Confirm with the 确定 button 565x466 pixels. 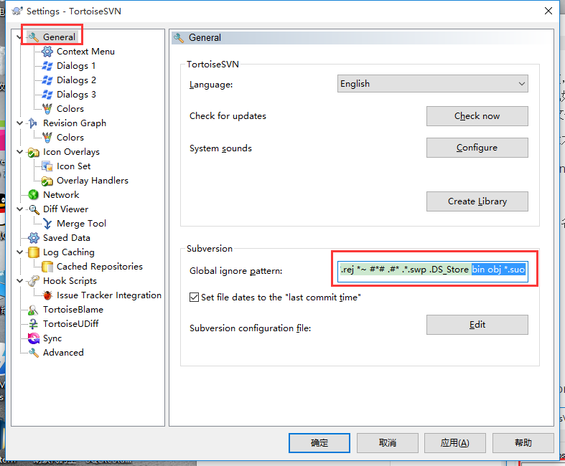[x=319, y=442]
